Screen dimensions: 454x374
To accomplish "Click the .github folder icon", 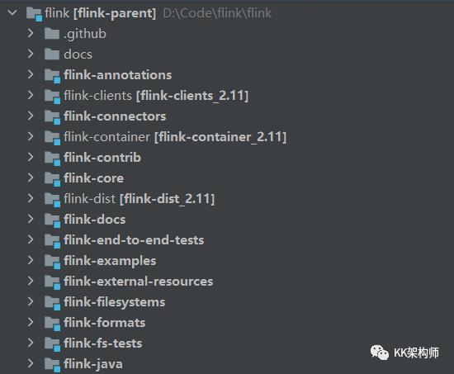I will point(52,34).
